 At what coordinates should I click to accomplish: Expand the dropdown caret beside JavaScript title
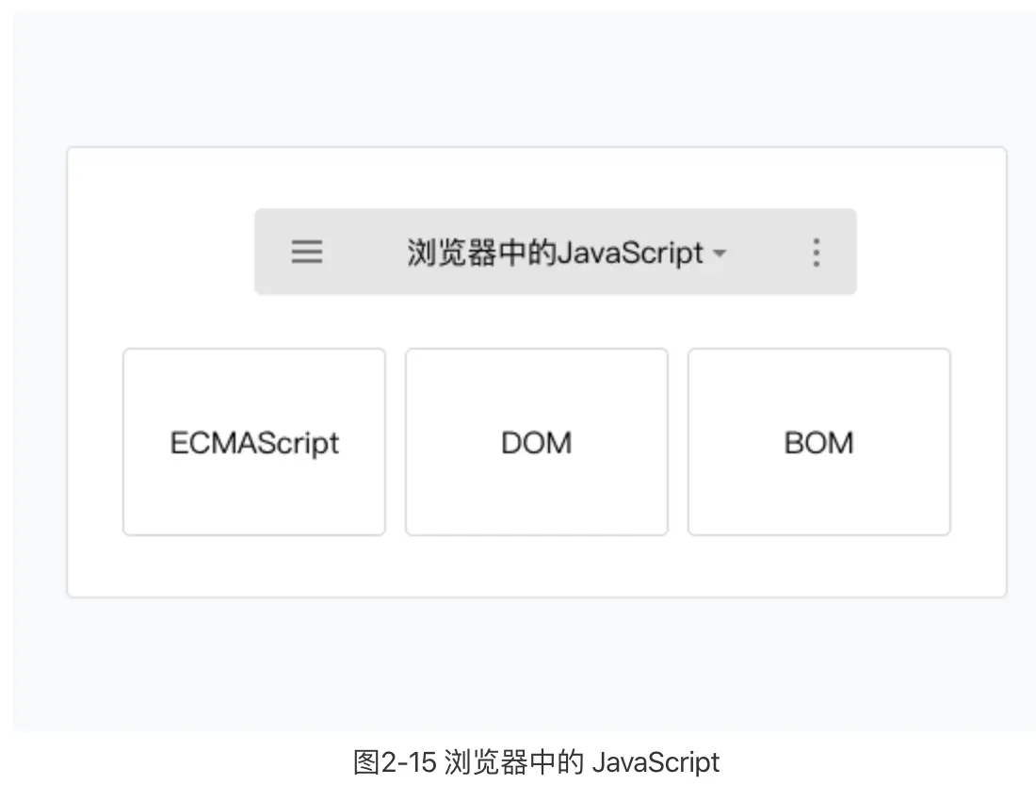click(720, 253)
